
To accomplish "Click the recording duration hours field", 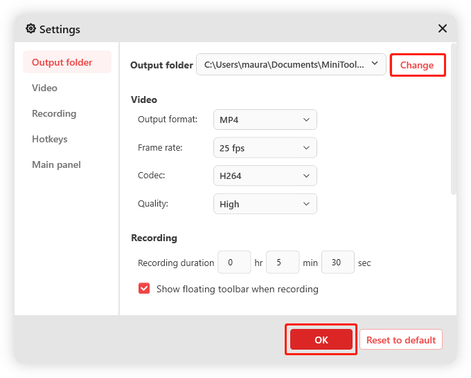I will [x=234, y=263].
